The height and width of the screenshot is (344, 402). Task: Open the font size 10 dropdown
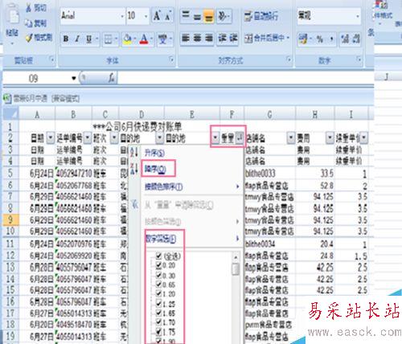coord(146,16)
